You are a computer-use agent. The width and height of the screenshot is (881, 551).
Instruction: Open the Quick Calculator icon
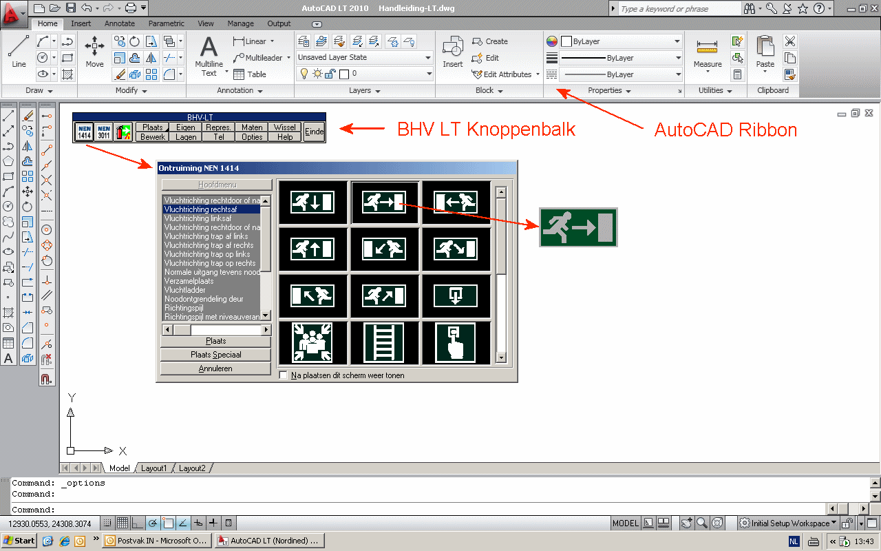[737, 74]
